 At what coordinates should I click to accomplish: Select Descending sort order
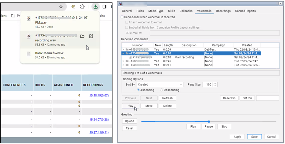[x=162, y=90]
